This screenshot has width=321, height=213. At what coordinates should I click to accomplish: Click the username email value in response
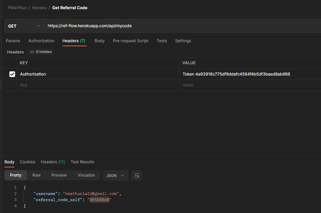[91, 194]
